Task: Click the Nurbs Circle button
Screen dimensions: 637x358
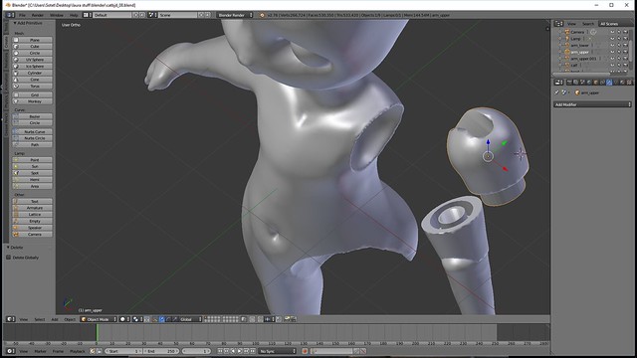Action: point(32,138)
